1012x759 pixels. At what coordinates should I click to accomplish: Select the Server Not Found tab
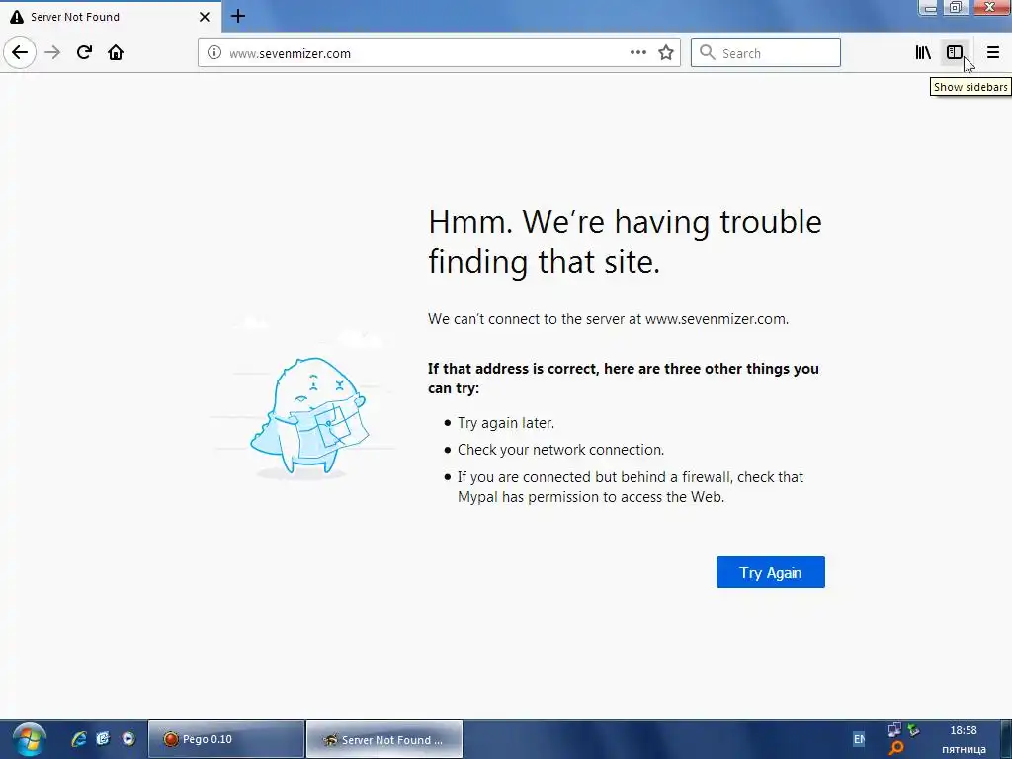tap(111, 17)
